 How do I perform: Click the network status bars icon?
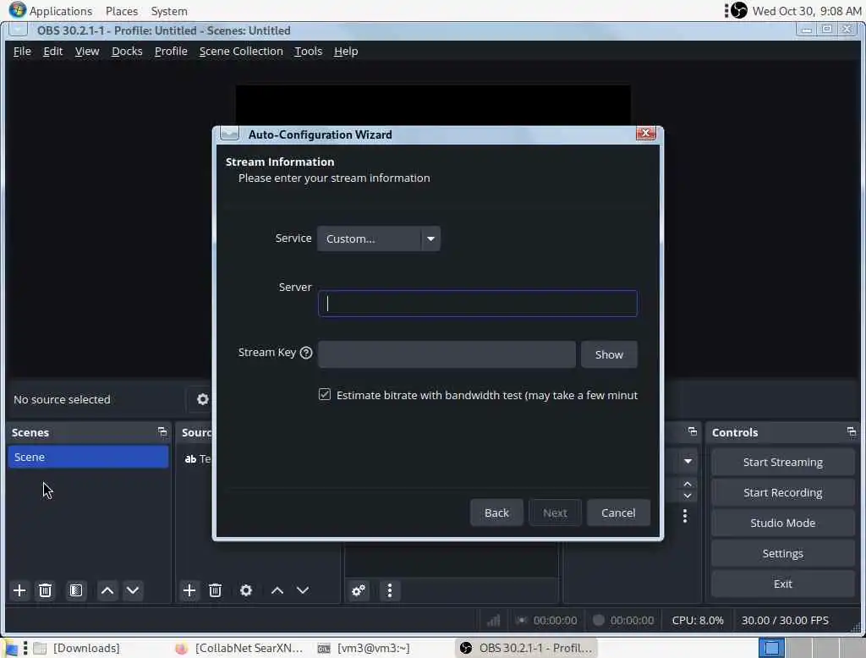[493, 621]
